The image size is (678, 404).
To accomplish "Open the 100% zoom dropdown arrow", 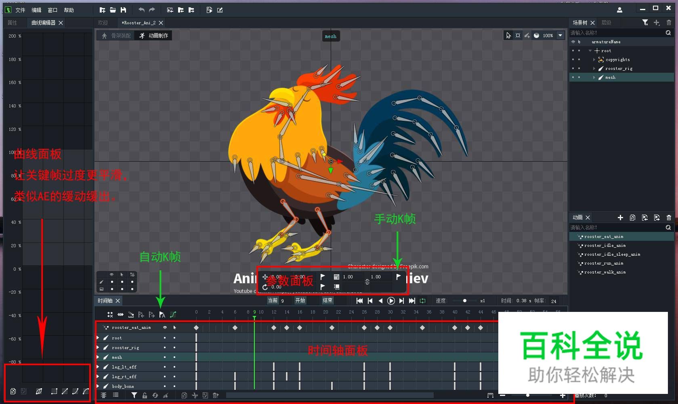I will point(560,36).
